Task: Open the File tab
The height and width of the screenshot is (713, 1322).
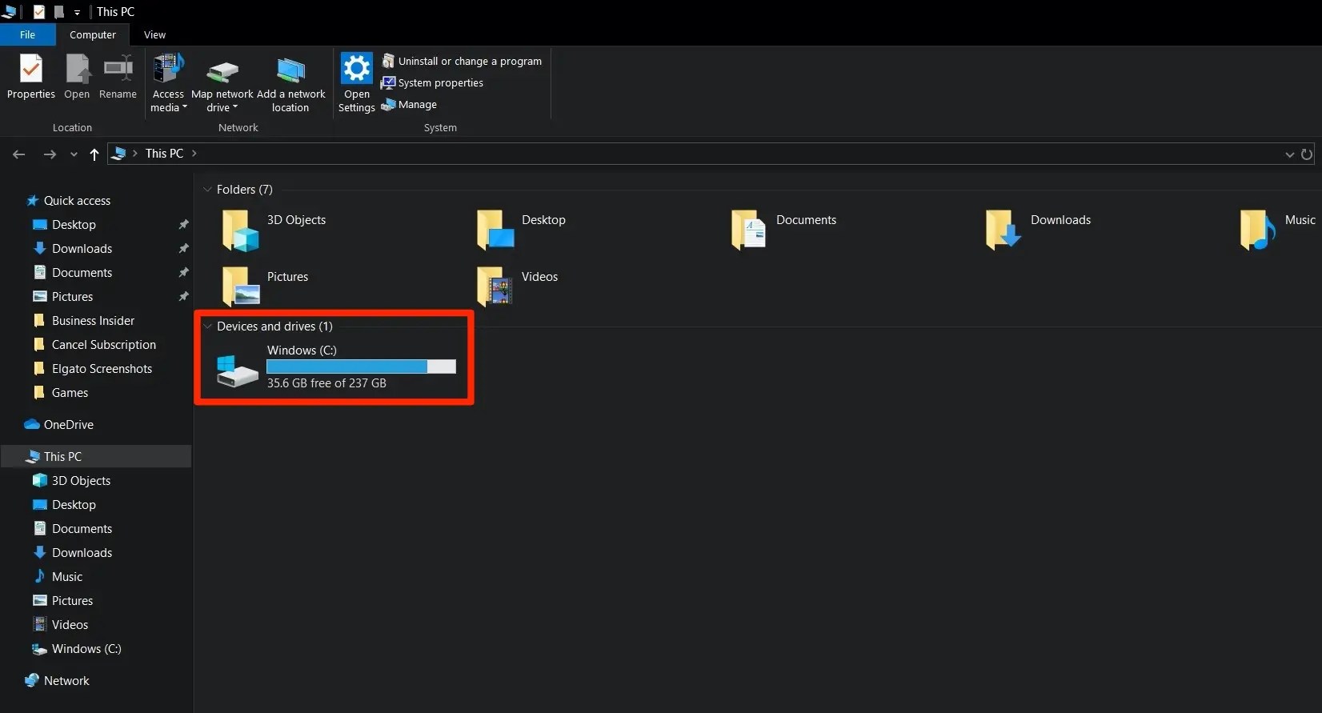Action: pos(27,34)
